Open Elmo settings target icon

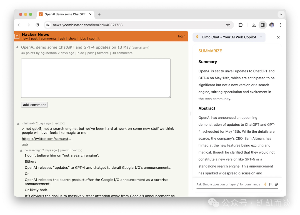pyautogui.click(x=276, y=184)
